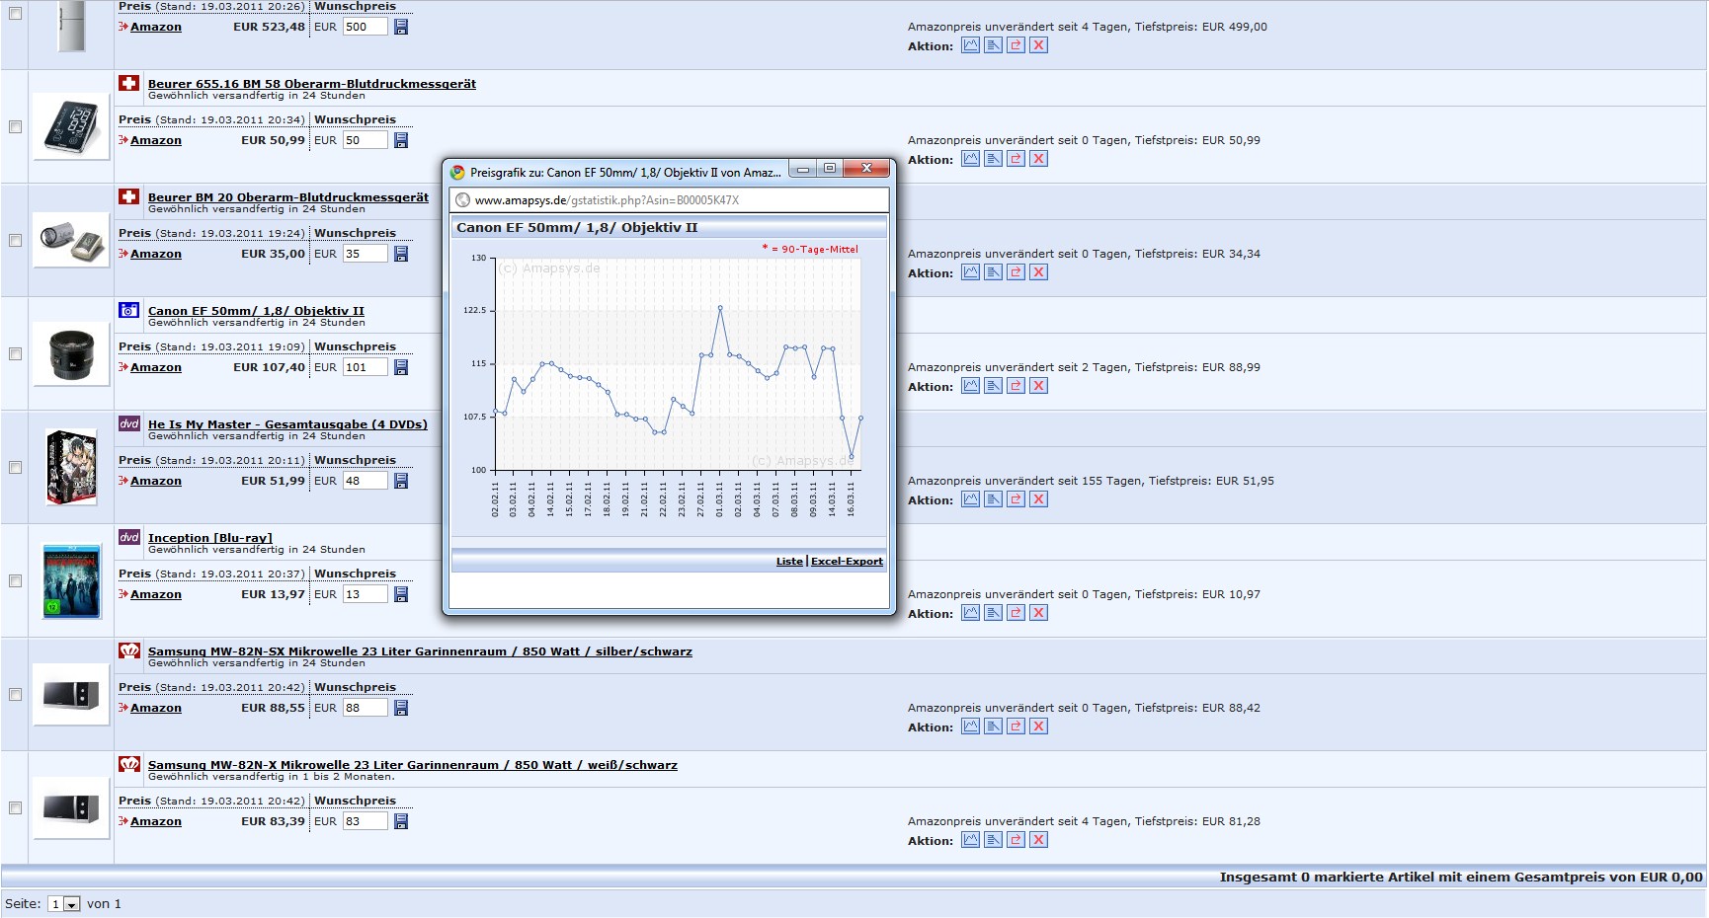The image size is (1709, 918).
Task: Mark Samsung MW-82N-SX checkbox
Action: point(15,694)
